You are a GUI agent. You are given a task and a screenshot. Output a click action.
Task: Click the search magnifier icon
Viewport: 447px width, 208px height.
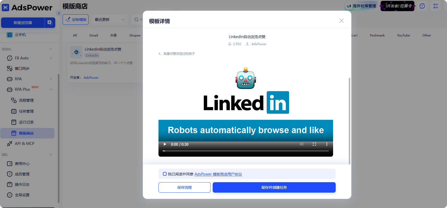pyautogui.click(x=136, y=20)
